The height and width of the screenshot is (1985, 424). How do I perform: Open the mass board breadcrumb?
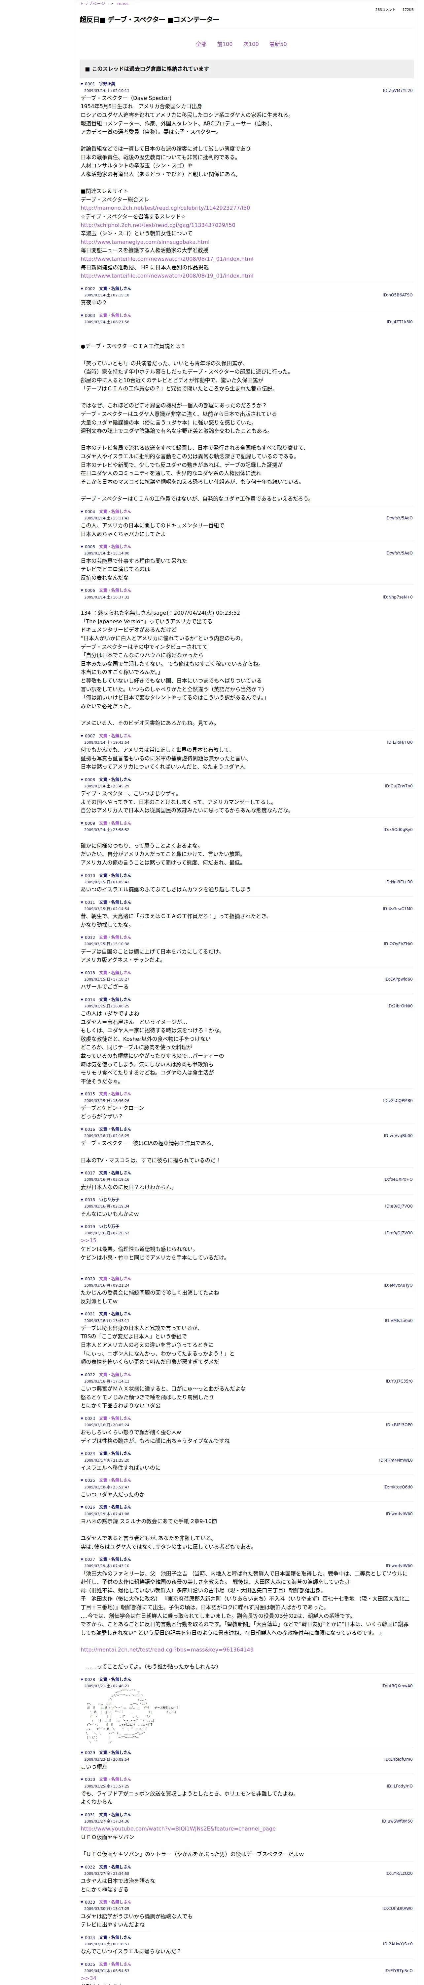click(123, 4)
